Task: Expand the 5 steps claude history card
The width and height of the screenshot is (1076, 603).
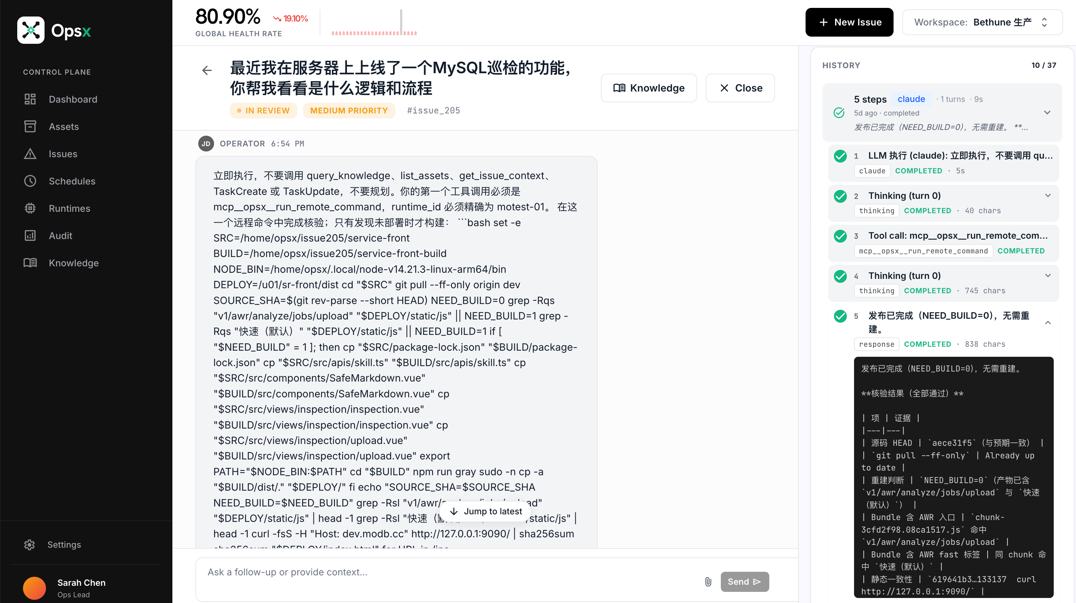Action: pos(1047,112)
